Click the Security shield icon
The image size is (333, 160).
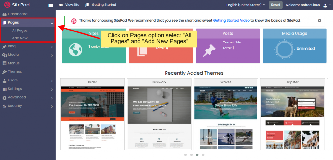click(5, 106)
